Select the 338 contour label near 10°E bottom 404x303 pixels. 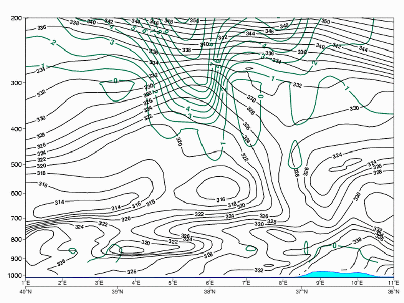point(357,241)
